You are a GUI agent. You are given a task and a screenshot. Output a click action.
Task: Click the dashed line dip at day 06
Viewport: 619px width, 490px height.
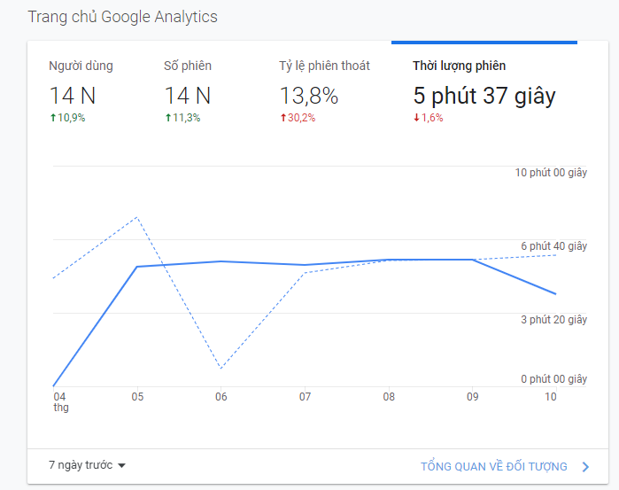tap(221, 368)
